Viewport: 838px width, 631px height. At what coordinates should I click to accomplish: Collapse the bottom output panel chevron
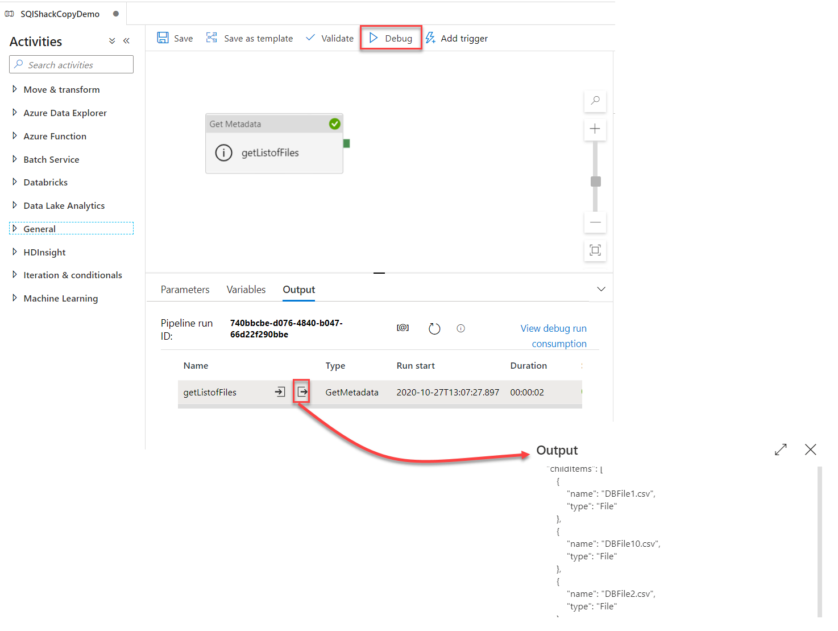(601, 290)
